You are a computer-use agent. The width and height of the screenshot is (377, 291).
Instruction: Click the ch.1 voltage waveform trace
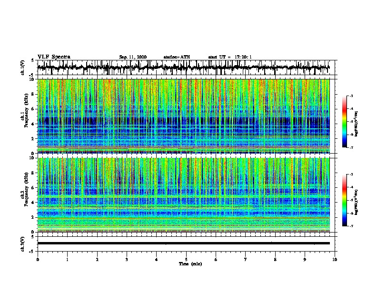(183, 68)
